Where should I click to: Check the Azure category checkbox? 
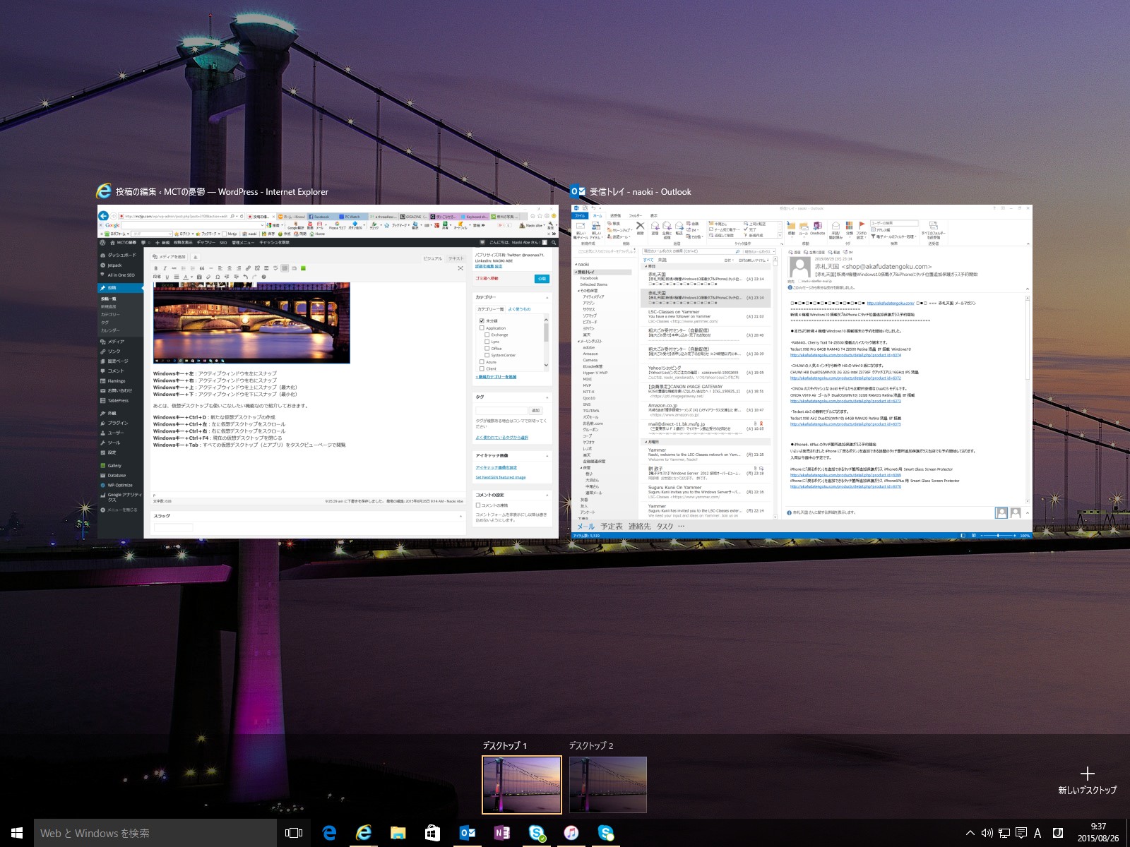coord(482,361)
